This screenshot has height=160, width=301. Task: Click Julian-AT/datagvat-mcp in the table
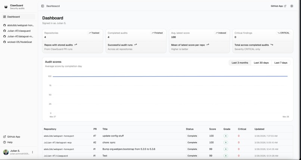58,143
